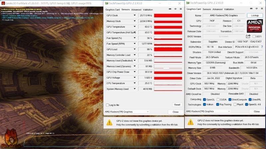Select Graphics Card tab in Graphics Card window
Image resolution: width=266 pixels, height=149 pixels.
(x=194, y=9)
